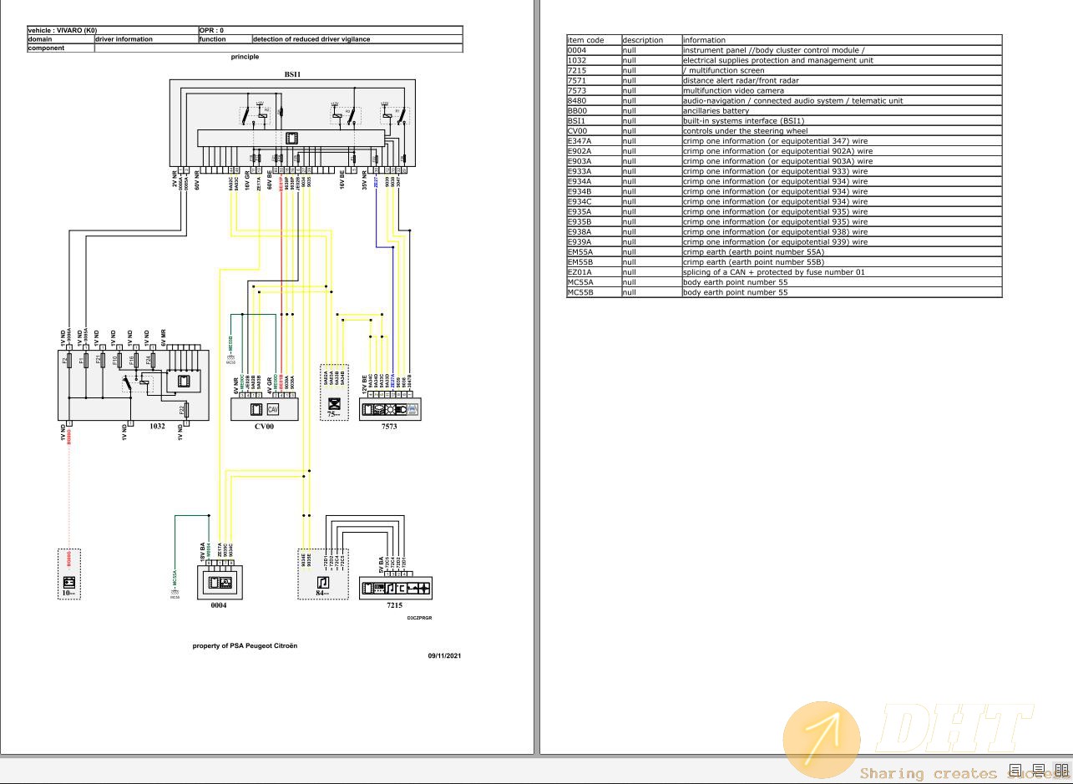This screenshot has height=784, width=1073.
Task: Select item code 0004 in the table
Action: coord(594,50)
